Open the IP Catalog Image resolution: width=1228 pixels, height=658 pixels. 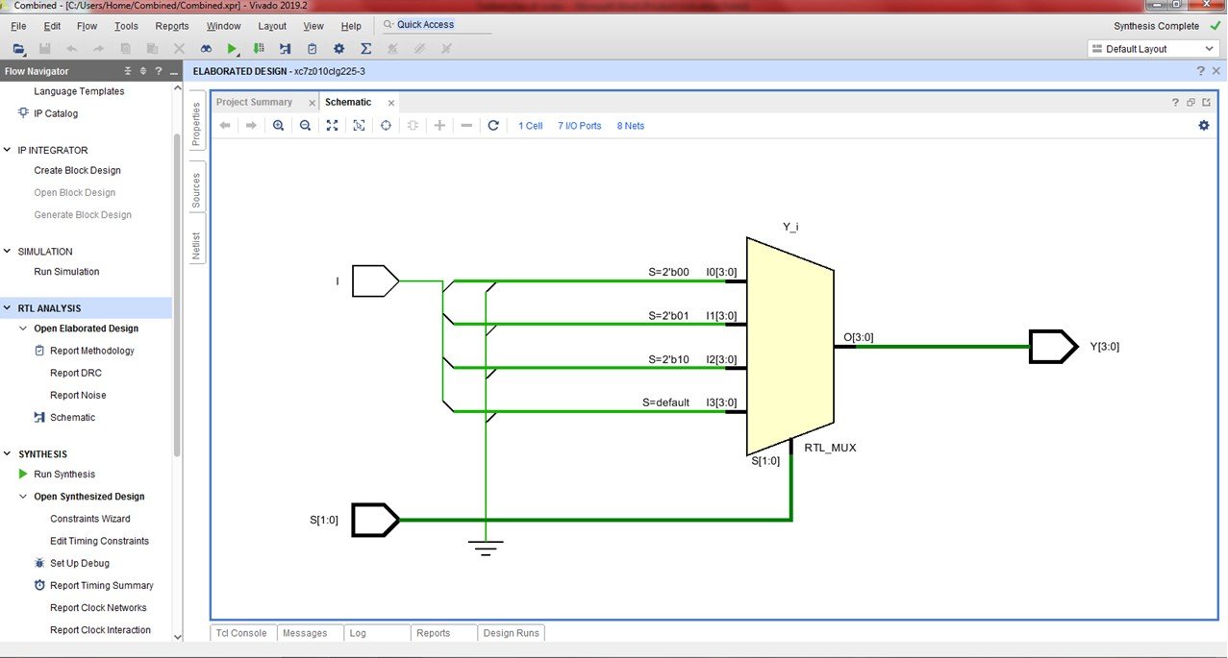point(56,113)
